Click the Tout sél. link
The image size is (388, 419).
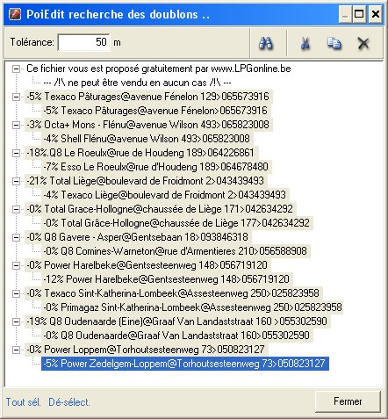coord(24,402)
